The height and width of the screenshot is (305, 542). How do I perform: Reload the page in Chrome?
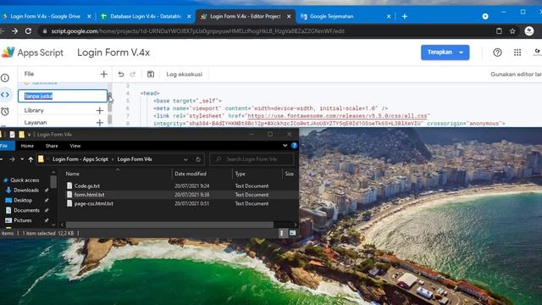point(28,31)
